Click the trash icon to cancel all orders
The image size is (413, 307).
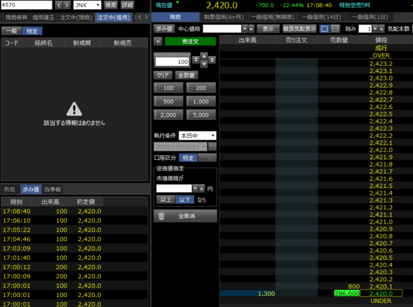[162, 216]
